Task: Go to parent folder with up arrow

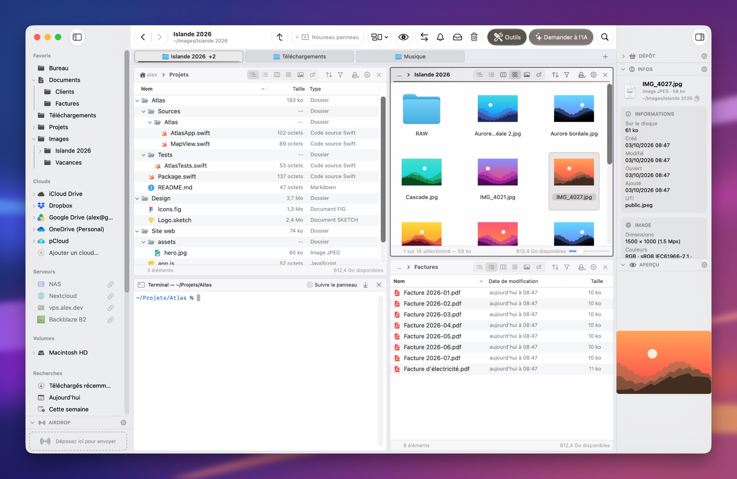Action: click(x=280, y=37)
